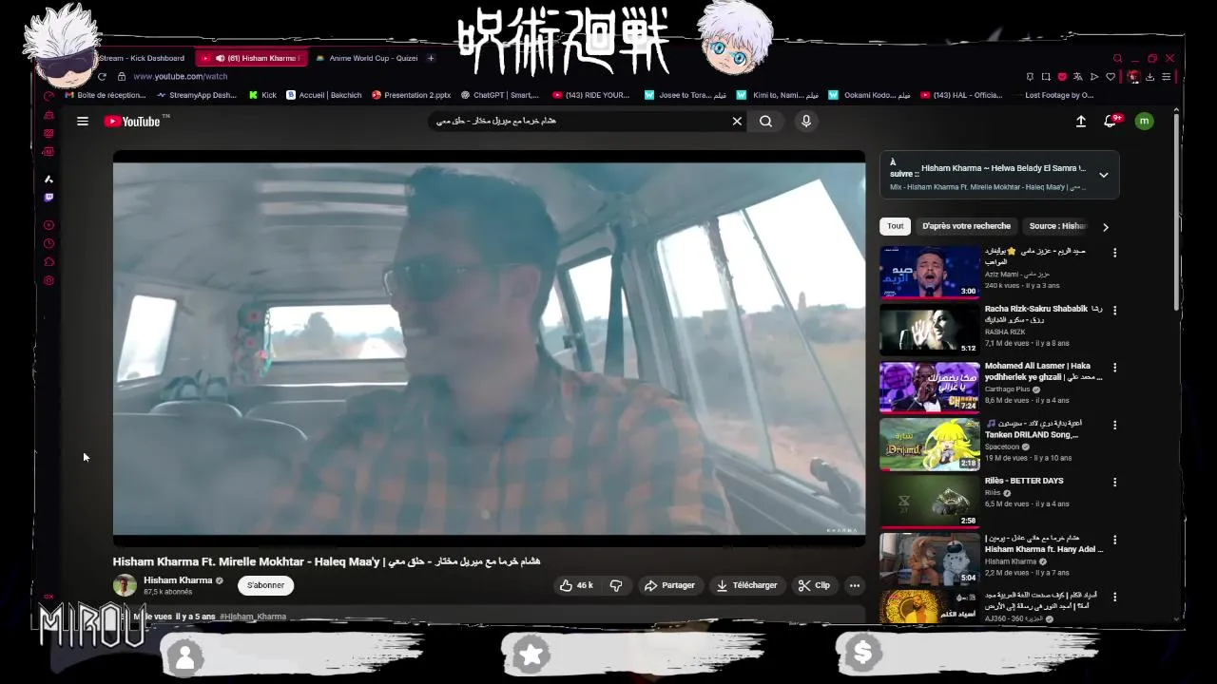Screen dimensions: 1217x684
Task: Clear the YouTube search box text
Action: pyautogui.click(x=737, y=122)
